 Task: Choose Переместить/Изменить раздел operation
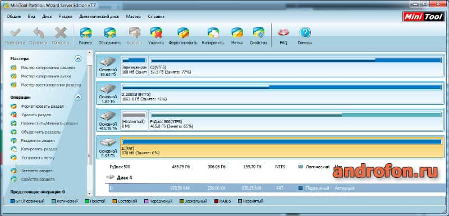49,123
